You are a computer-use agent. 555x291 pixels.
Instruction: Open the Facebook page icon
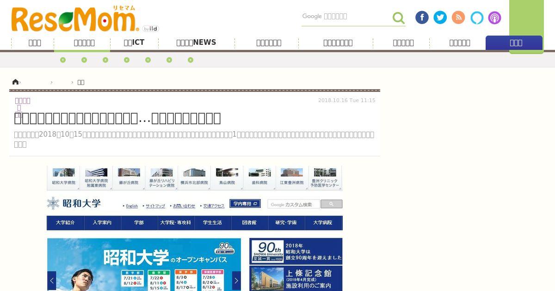422,18
